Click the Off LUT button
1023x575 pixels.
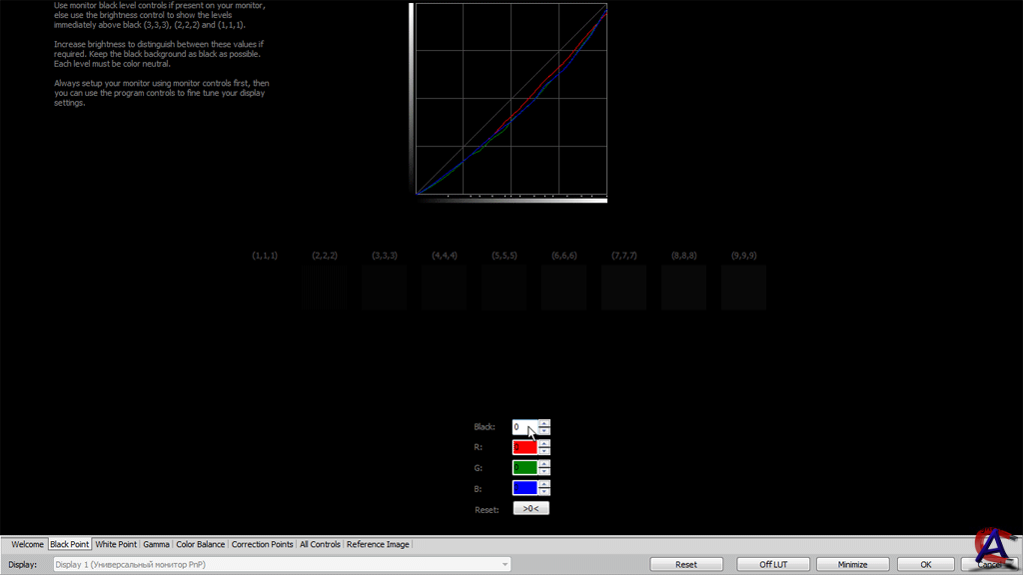[x=773, y=564]
